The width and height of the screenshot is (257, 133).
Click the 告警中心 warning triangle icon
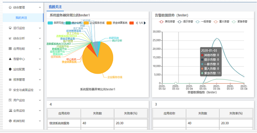pos(10,59)
